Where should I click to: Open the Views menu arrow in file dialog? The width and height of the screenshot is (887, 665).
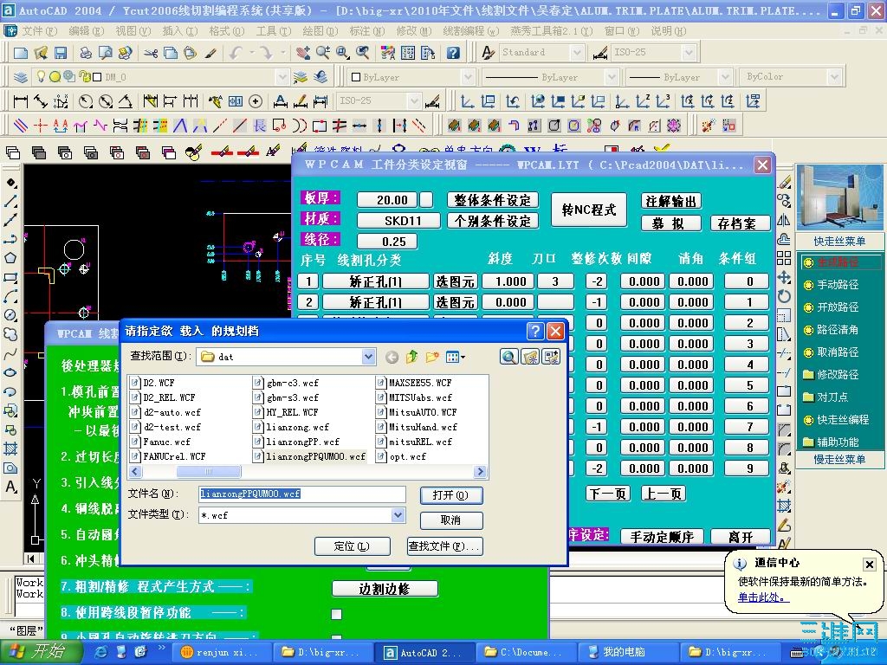point(463,357)
